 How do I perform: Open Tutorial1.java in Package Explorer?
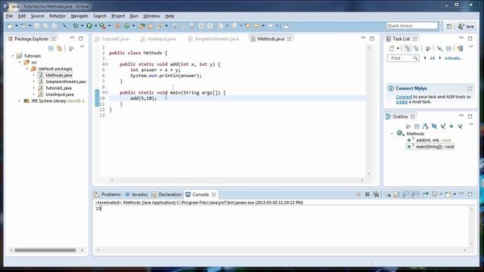pyautogui.click(x=58, y=88)
